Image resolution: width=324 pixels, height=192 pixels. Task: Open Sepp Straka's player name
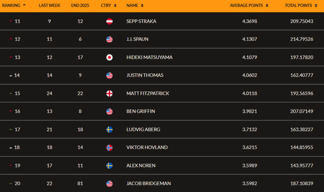(141, 21)
